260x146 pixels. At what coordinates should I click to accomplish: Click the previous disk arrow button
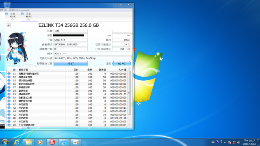pos(9,25)
